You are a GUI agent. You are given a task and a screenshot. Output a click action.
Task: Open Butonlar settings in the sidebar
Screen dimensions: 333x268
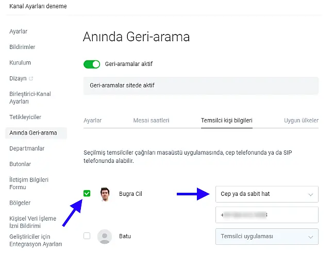[x=20, y=164]
